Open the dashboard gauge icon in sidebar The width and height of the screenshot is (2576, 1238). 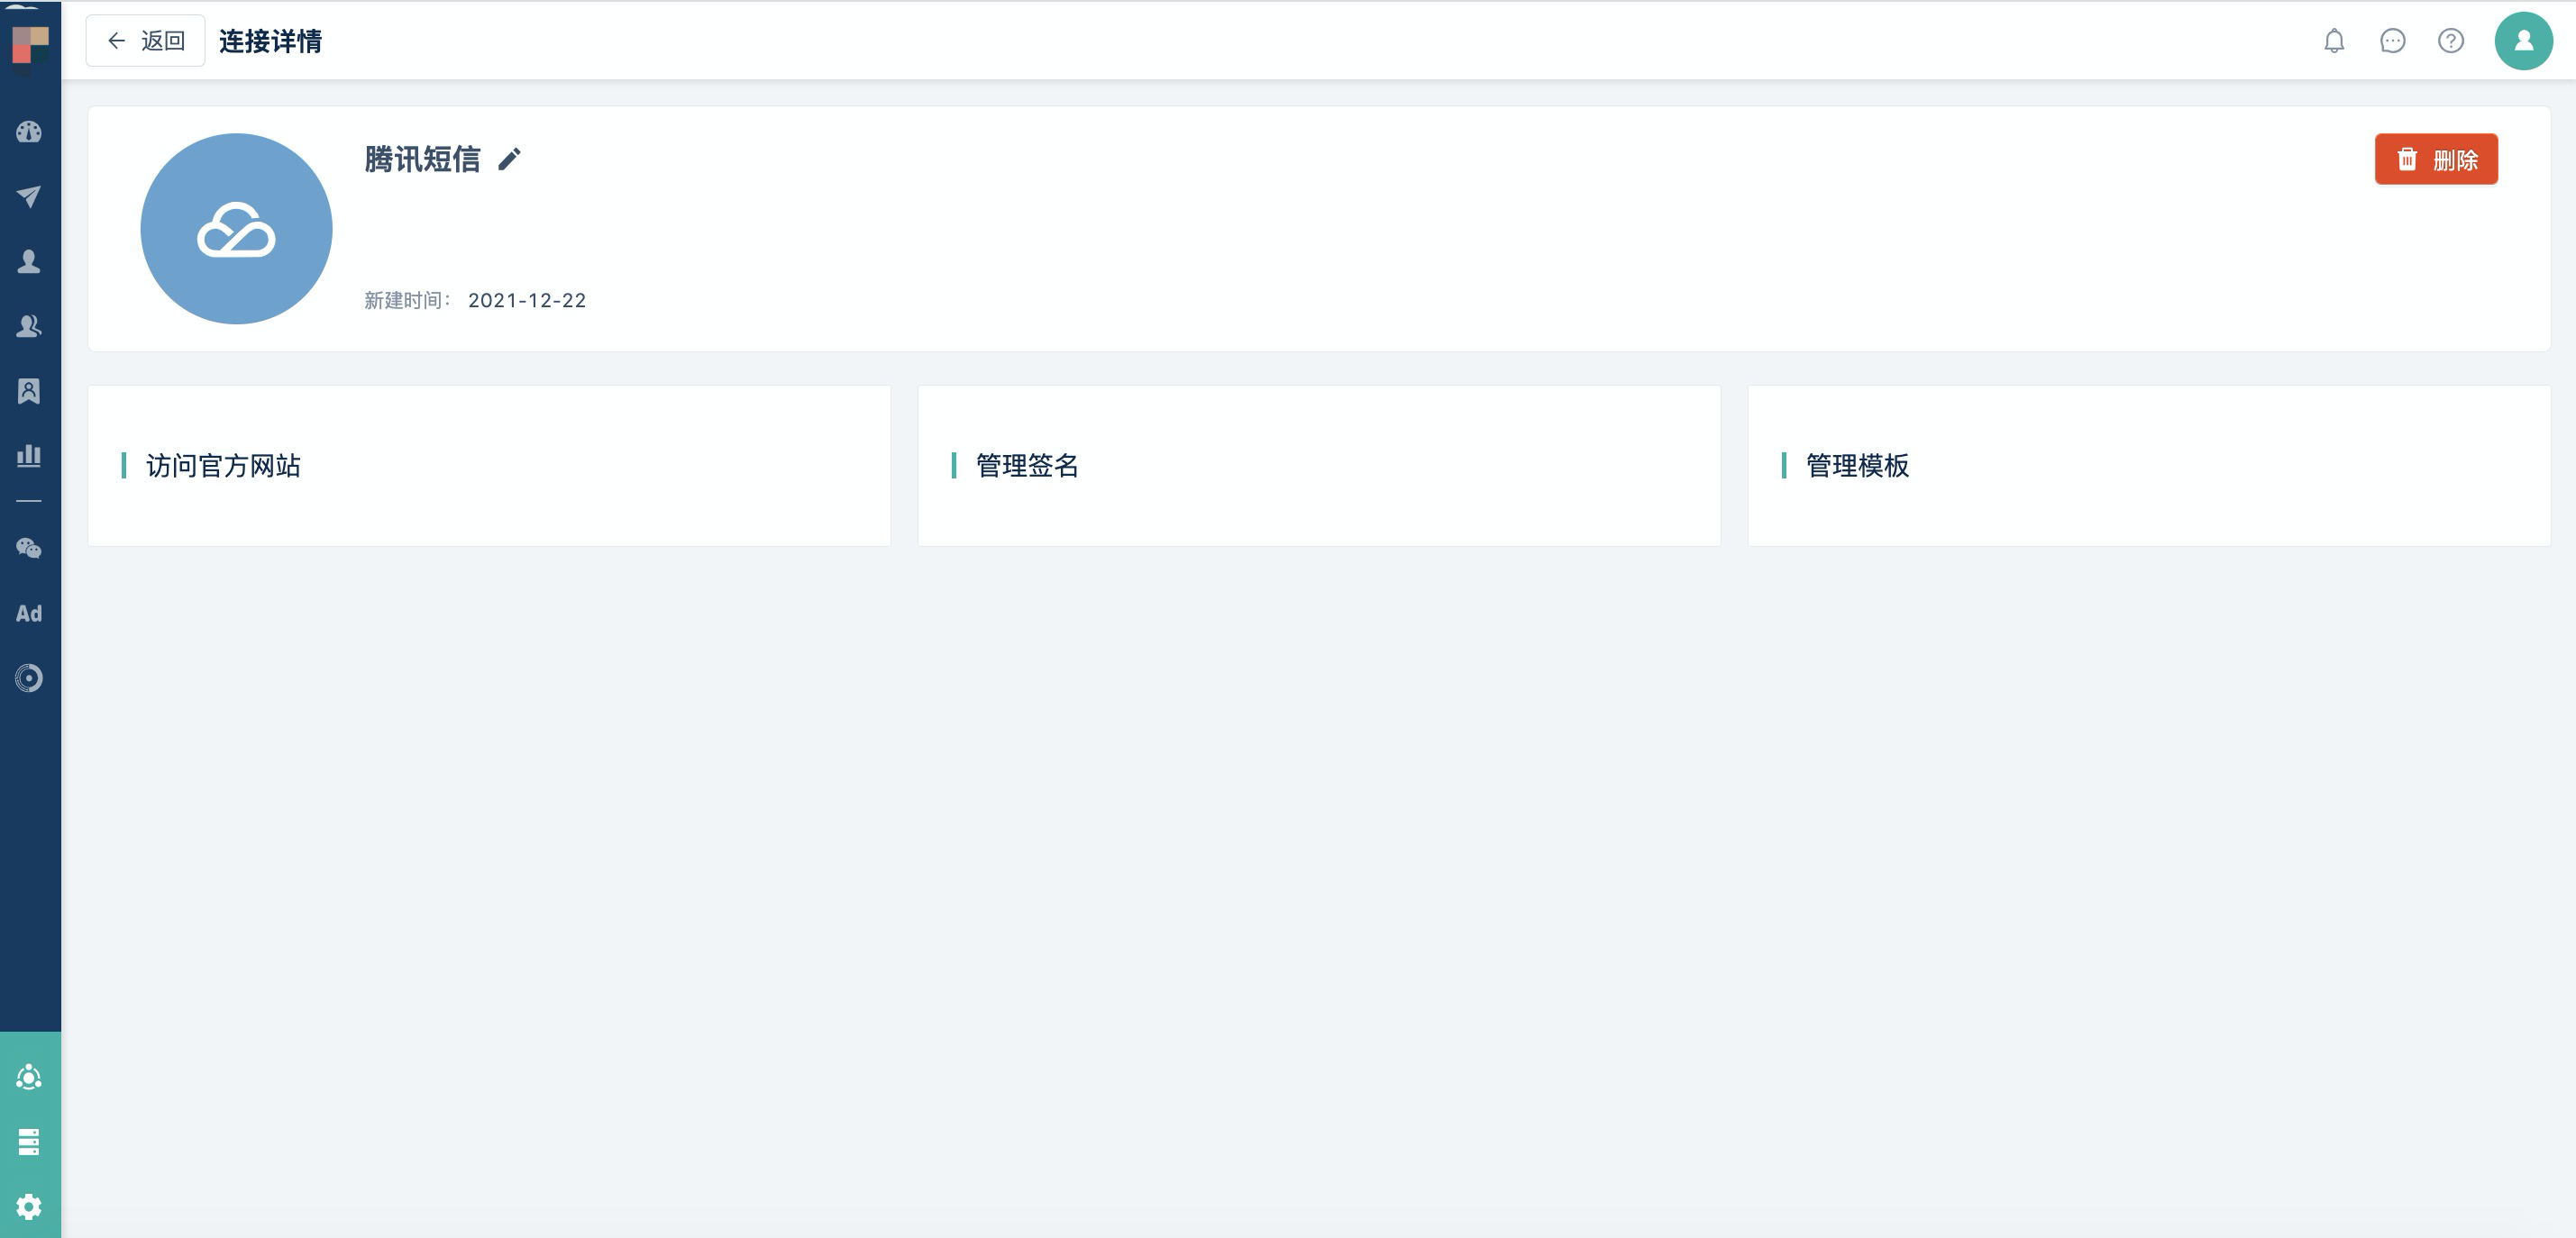(x=29, y=131)
